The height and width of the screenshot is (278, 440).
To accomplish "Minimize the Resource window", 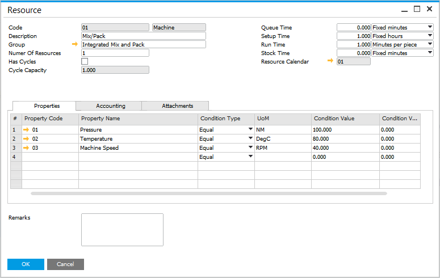I will 404,10.
